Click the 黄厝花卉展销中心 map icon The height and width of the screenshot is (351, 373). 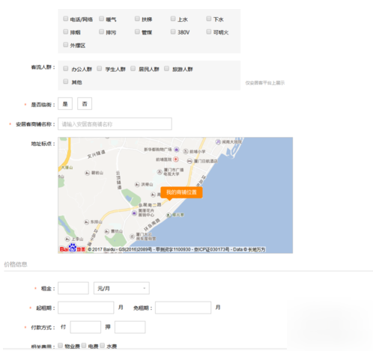point(134,213)
